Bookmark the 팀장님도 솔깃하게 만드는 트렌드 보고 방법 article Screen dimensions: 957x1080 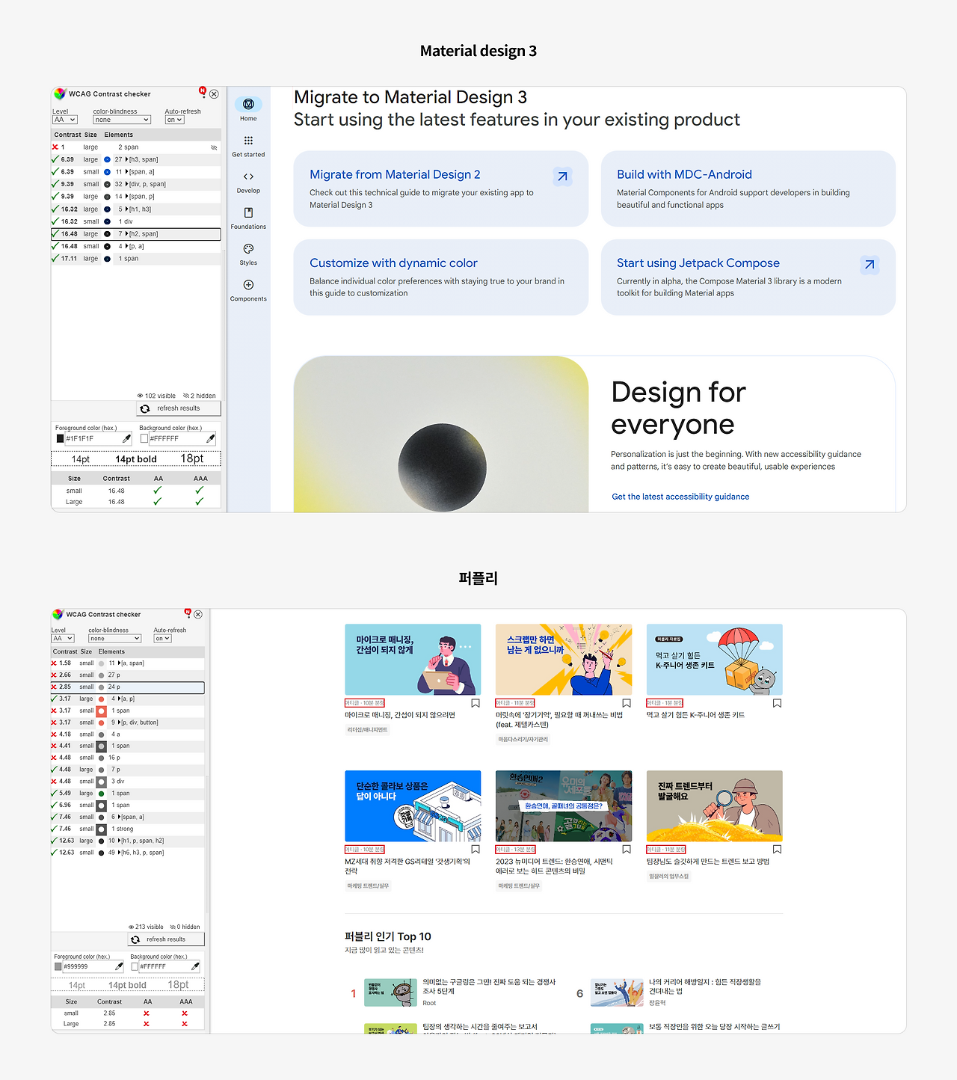tap(778, 850)
